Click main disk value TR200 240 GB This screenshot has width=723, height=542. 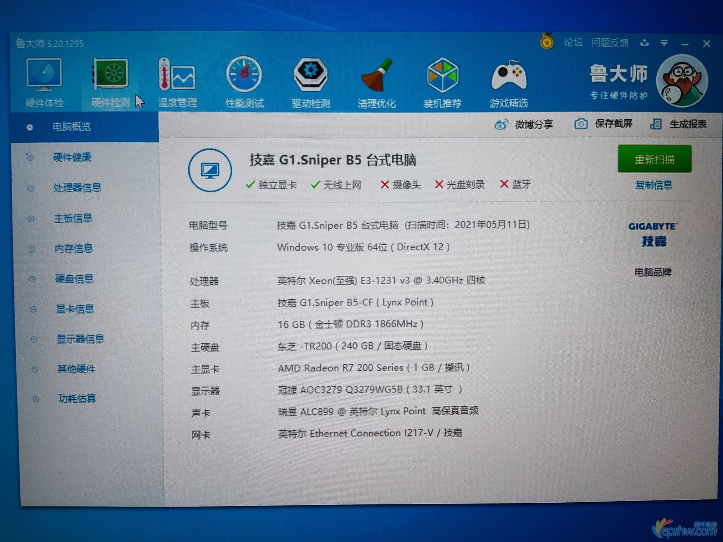tap(352, 346)
